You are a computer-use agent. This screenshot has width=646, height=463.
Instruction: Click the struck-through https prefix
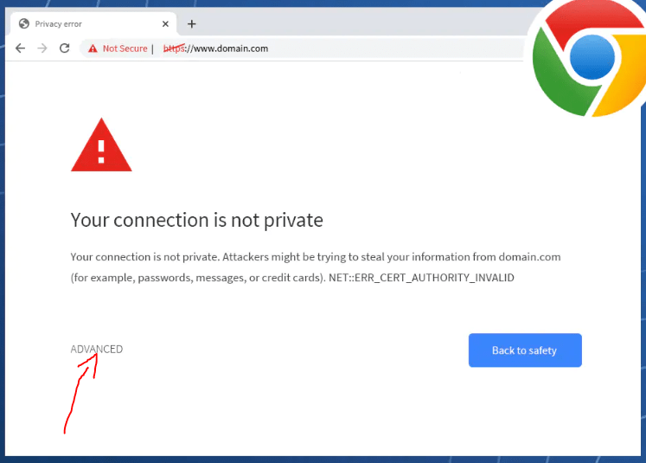tap(174, 48)
